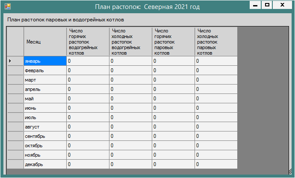Viewport: 295px width, 178px height.
Task: Click июнь's cold water-boiler firings cell
Action: [130, 108]
